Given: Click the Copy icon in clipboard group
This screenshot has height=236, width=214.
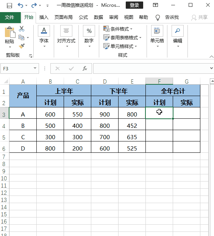Looking at the screenshot, I should [x=21, y=37].
